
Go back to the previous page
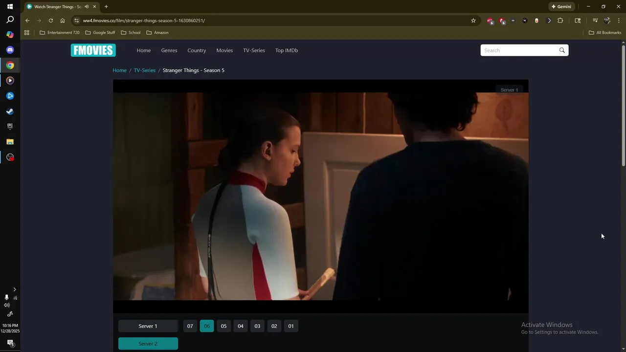27,21
